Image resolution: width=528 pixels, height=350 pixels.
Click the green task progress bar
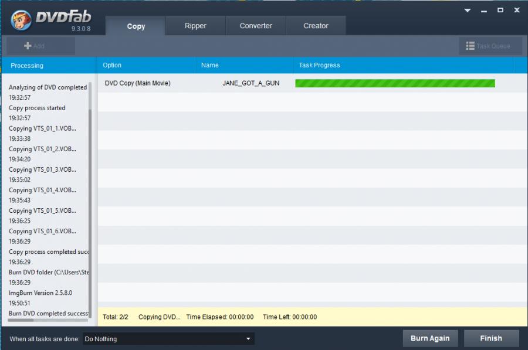tap(395, 83)
